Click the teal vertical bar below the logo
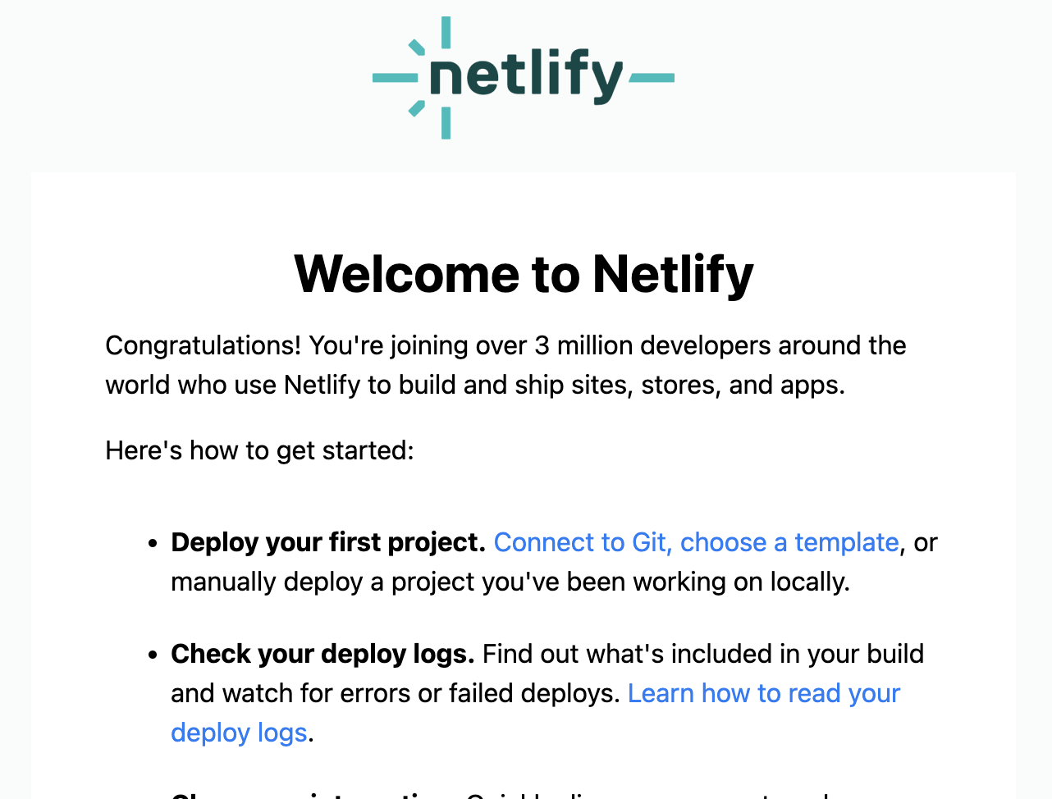Image resolution: width=1052 pixels, height=799 pixels. point(446,123)
